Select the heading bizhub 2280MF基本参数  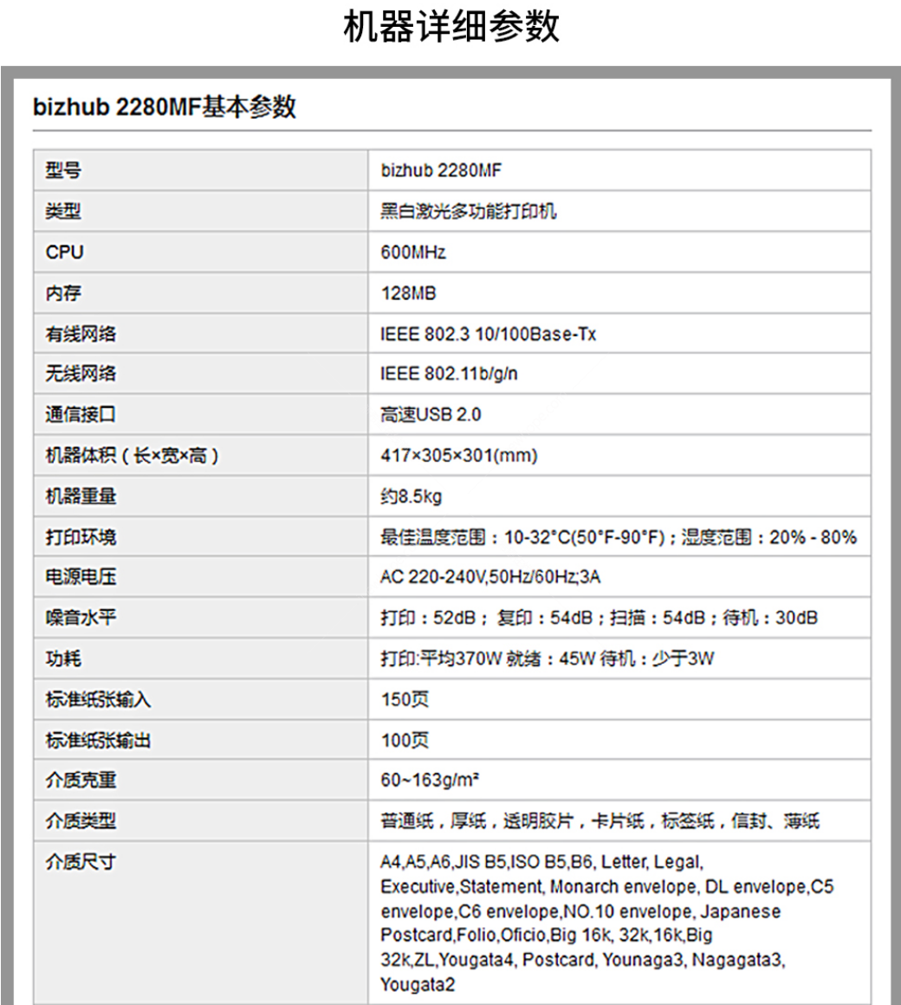tap(165, 107)
